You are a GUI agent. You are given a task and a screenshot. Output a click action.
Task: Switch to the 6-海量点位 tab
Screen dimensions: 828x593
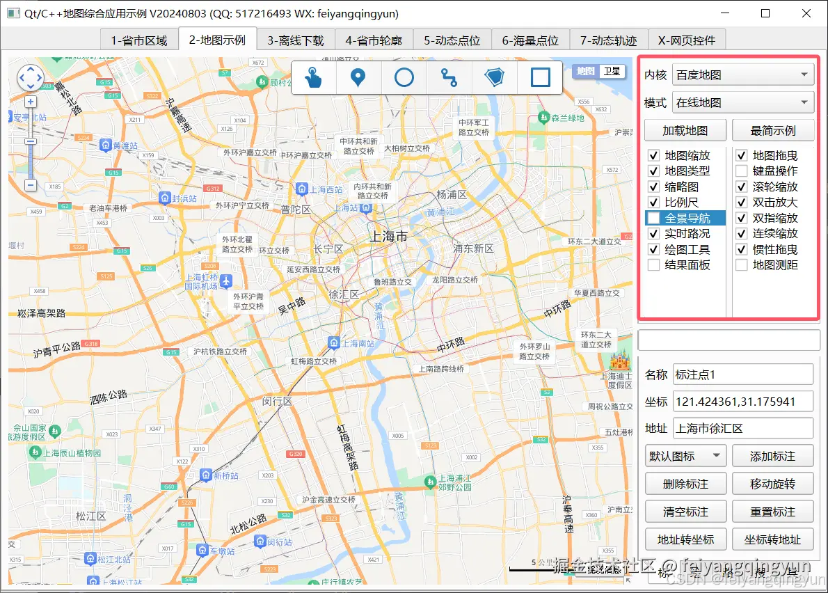530,40
